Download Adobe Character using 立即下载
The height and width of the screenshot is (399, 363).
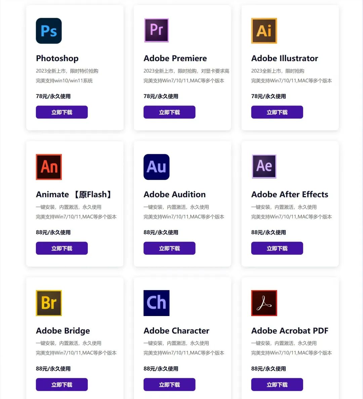tap(169, 385)
